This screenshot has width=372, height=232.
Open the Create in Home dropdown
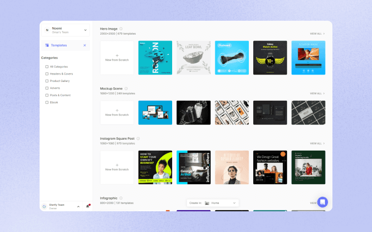click(213, 203)
